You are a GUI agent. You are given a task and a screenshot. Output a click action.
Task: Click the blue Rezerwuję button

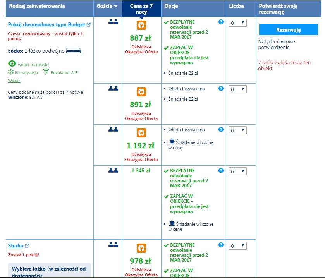tap(288, 30)
